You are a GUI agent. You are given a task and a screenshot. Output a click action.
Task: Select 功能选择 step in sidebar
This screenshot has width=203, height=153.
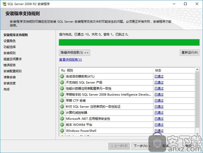click(9, 47)
